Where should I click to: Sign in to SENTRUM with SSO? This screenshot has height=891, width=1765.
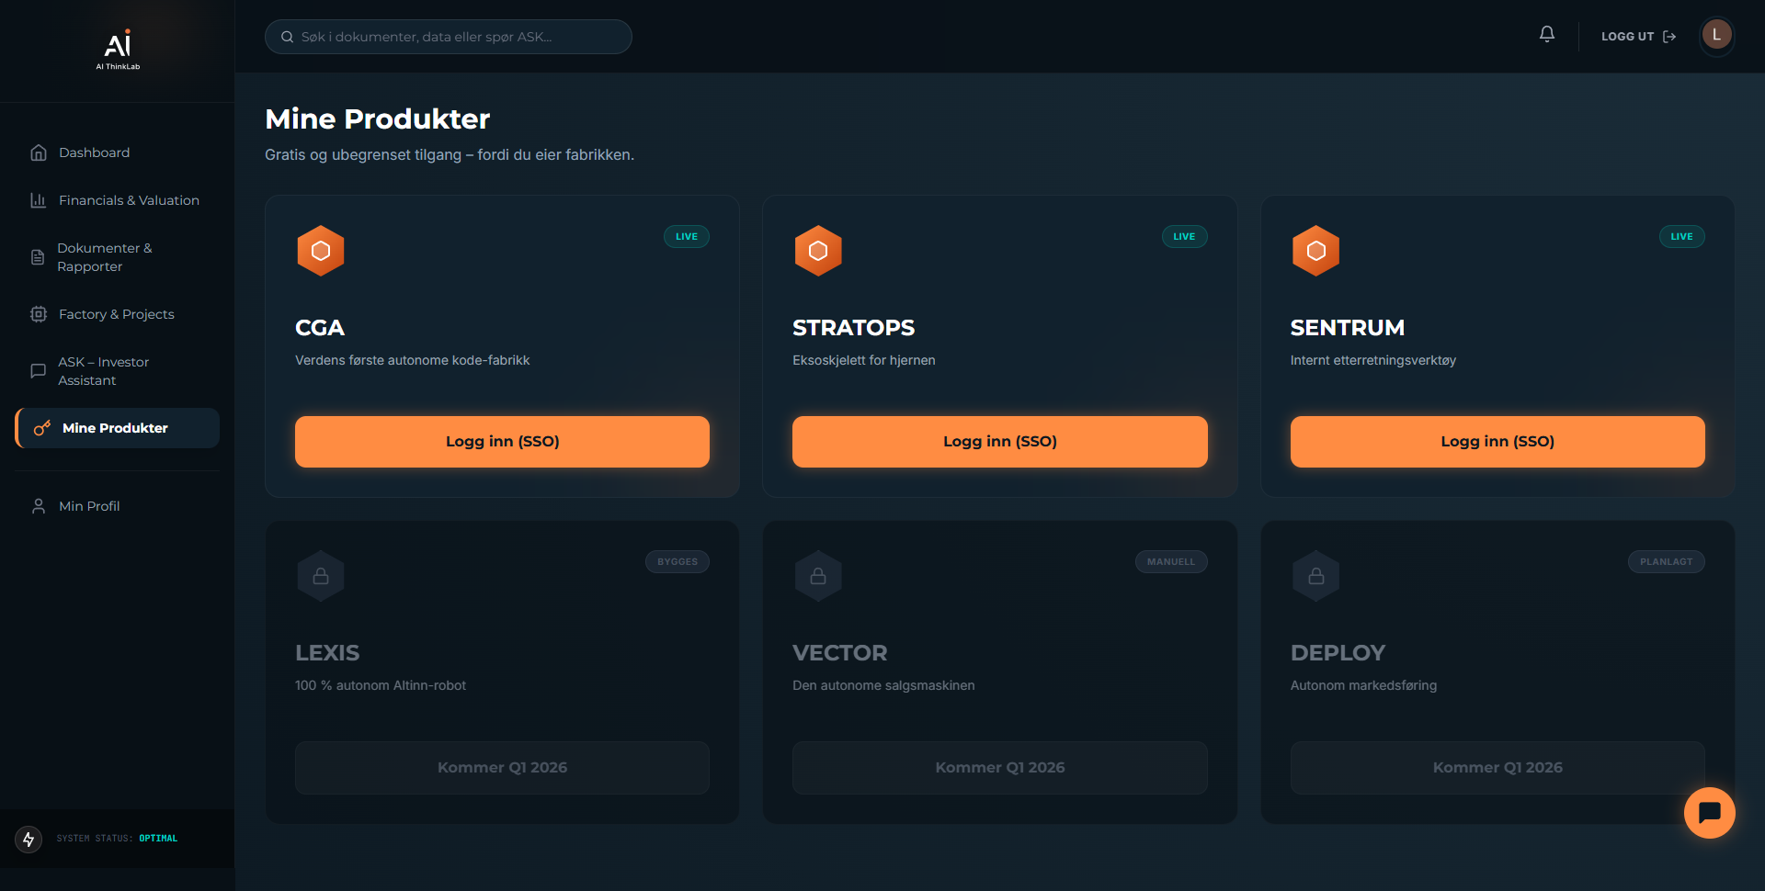point(1497,442)
